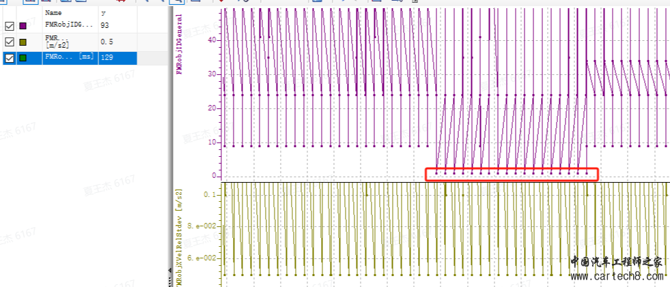The image size is (670, 287).
Task: Select the FMR... [m/s2] signal entry
Action: [58, 42]
